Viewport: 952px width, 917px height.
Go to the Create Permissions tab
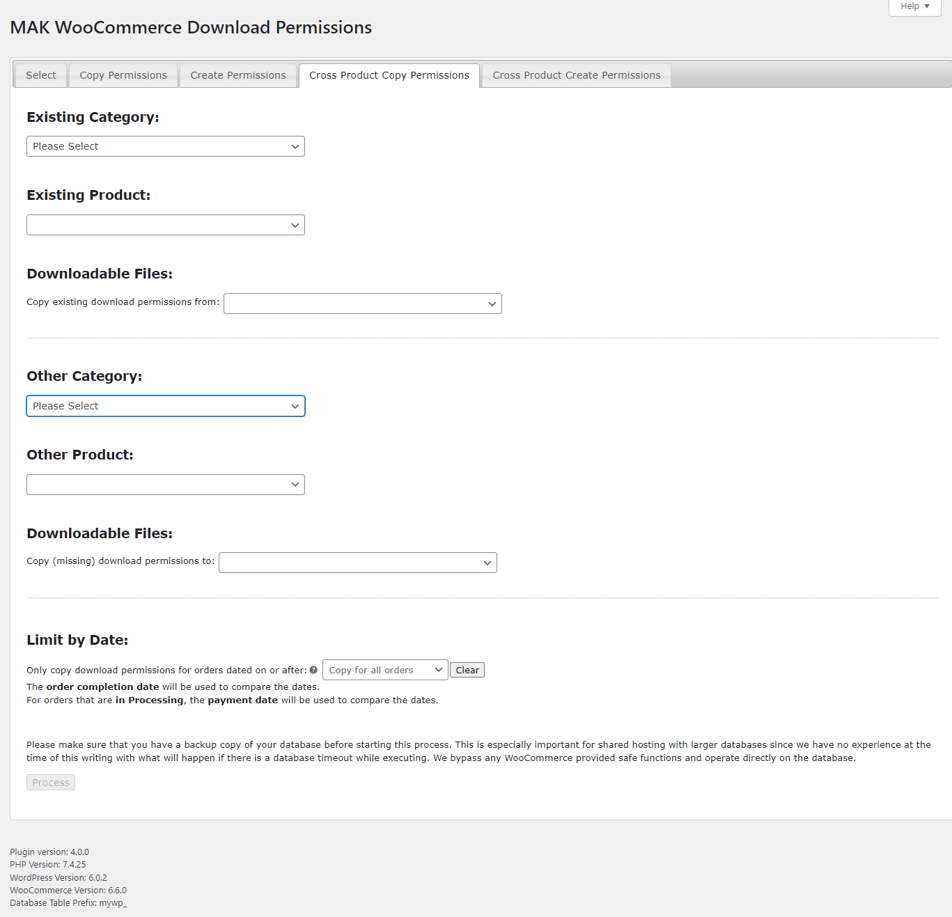[238, 75]
